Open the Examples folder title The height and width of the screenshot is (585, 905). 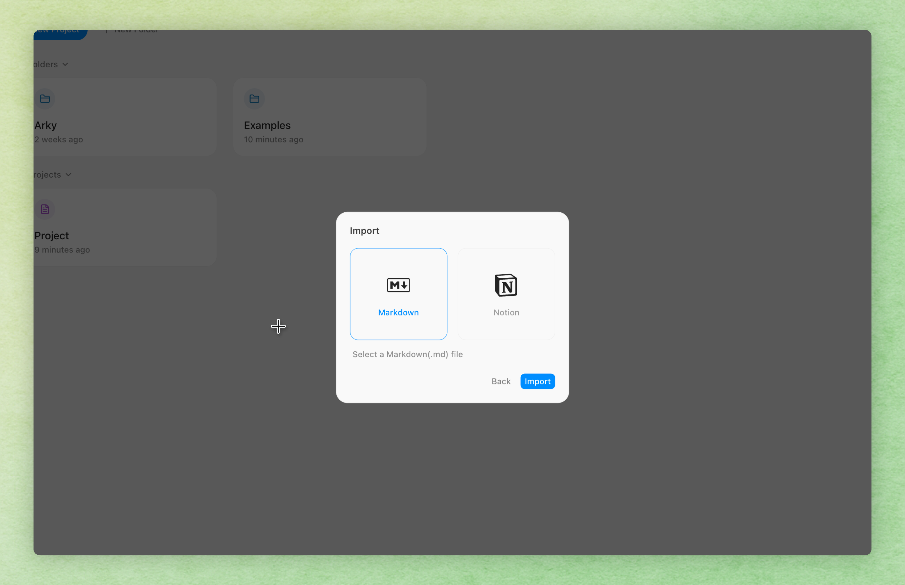tap(267, 125)
